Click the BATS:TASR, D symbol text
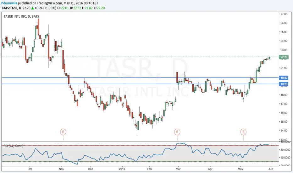This screenshot has height=173, width=293. coord(11,8)
